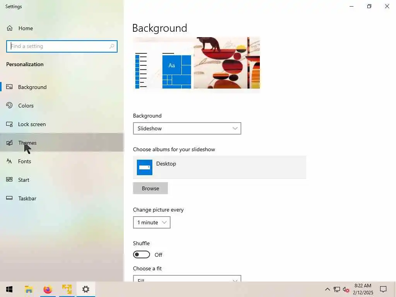Click the Aa tile in the preview
The image size is (396, 297).
click(171, 65)
